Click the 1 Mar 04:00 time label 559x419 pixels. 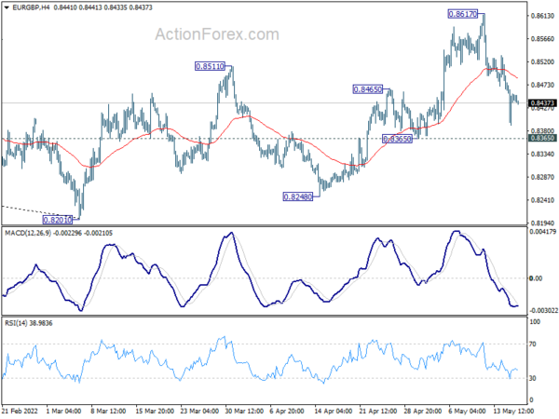point(63,412)
